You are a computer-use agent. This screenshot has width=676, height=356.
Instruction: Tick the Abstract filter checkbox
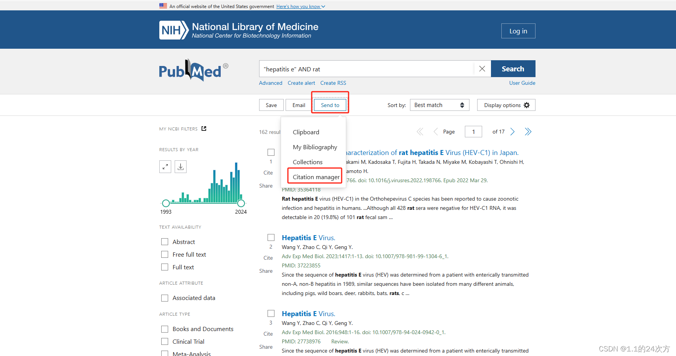[165, 242]
